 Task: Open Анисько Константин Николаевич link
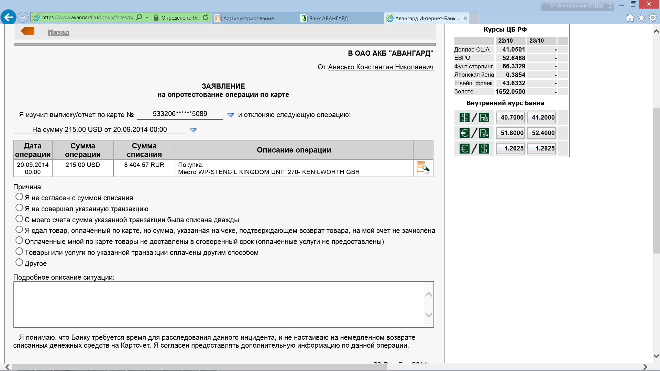click(381, 67)
